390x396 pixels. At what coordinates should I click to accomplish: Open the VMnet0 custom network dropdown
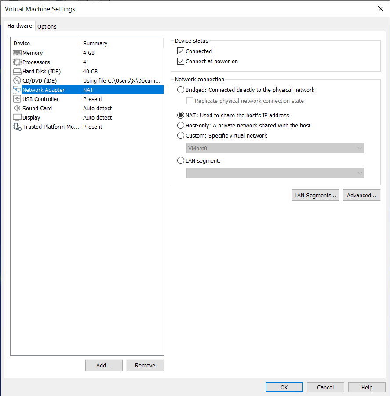(x=275, y=149)
